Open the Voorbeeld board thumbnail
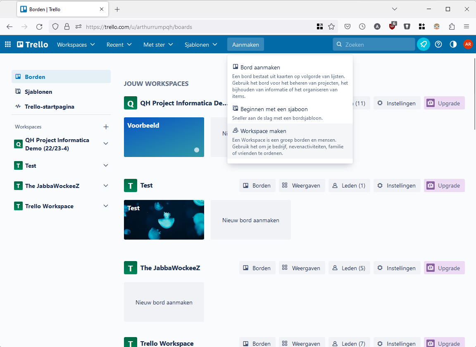Screen dimensions: 476x347 coord(164,137)
